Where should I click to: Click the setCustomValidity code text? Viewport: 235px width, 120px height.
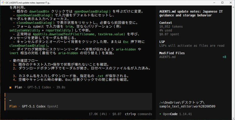pos(25,31)
